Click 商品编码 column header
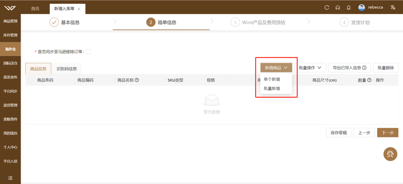The height and width of the screenshot is (184, 403). point(85,80)
